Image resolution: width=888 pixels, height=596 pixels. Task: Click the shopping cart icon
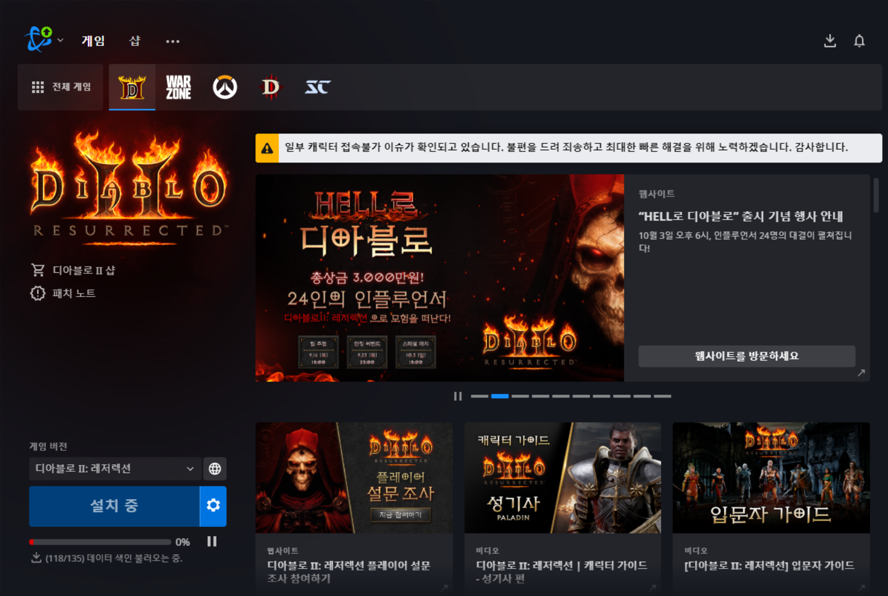pos(38,270)
